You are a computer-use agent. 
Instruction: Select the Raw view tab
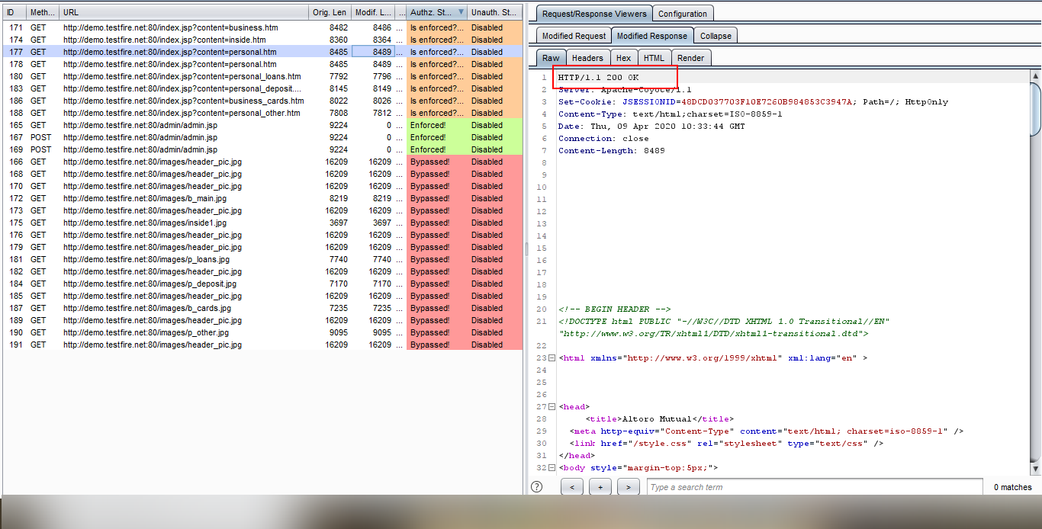tap(551, 58)
